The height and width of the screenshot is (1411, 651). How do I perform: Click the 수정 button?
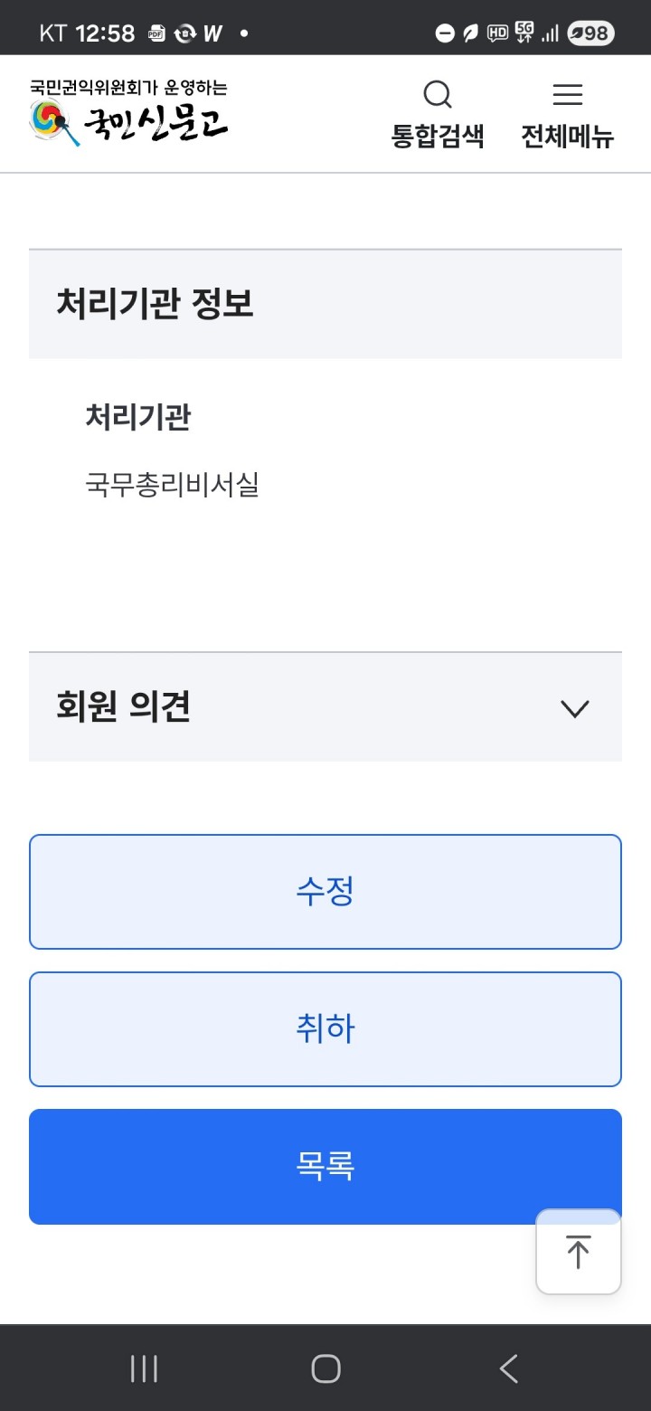click(325, 892)
